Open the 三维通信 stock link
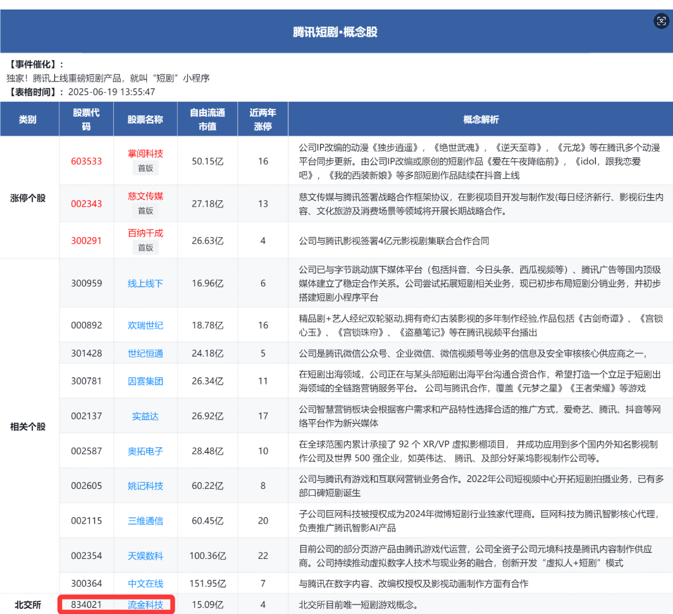 pyautogui.click(x=145, y=520)
